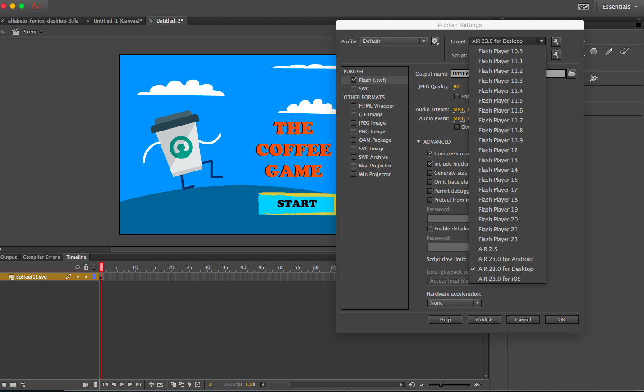This screenshot has width=644, height=392.
Task: Click JPEG Quality value 80
Action: tap(456, 86)
